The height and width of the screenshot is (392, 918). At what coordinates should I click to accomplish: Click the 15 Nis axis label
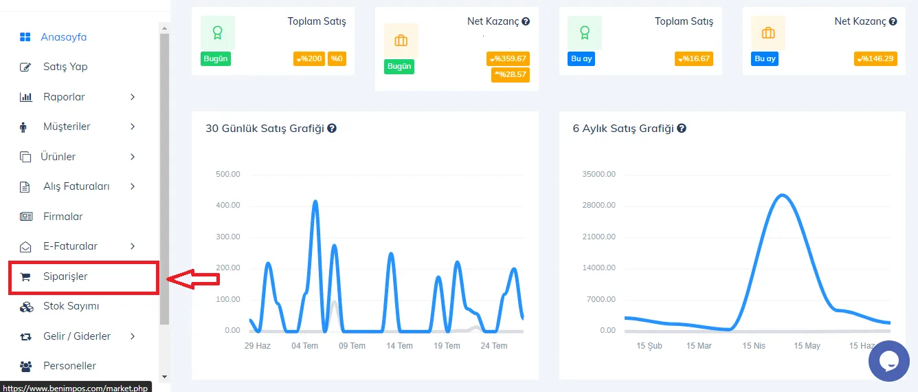(754, 346)
